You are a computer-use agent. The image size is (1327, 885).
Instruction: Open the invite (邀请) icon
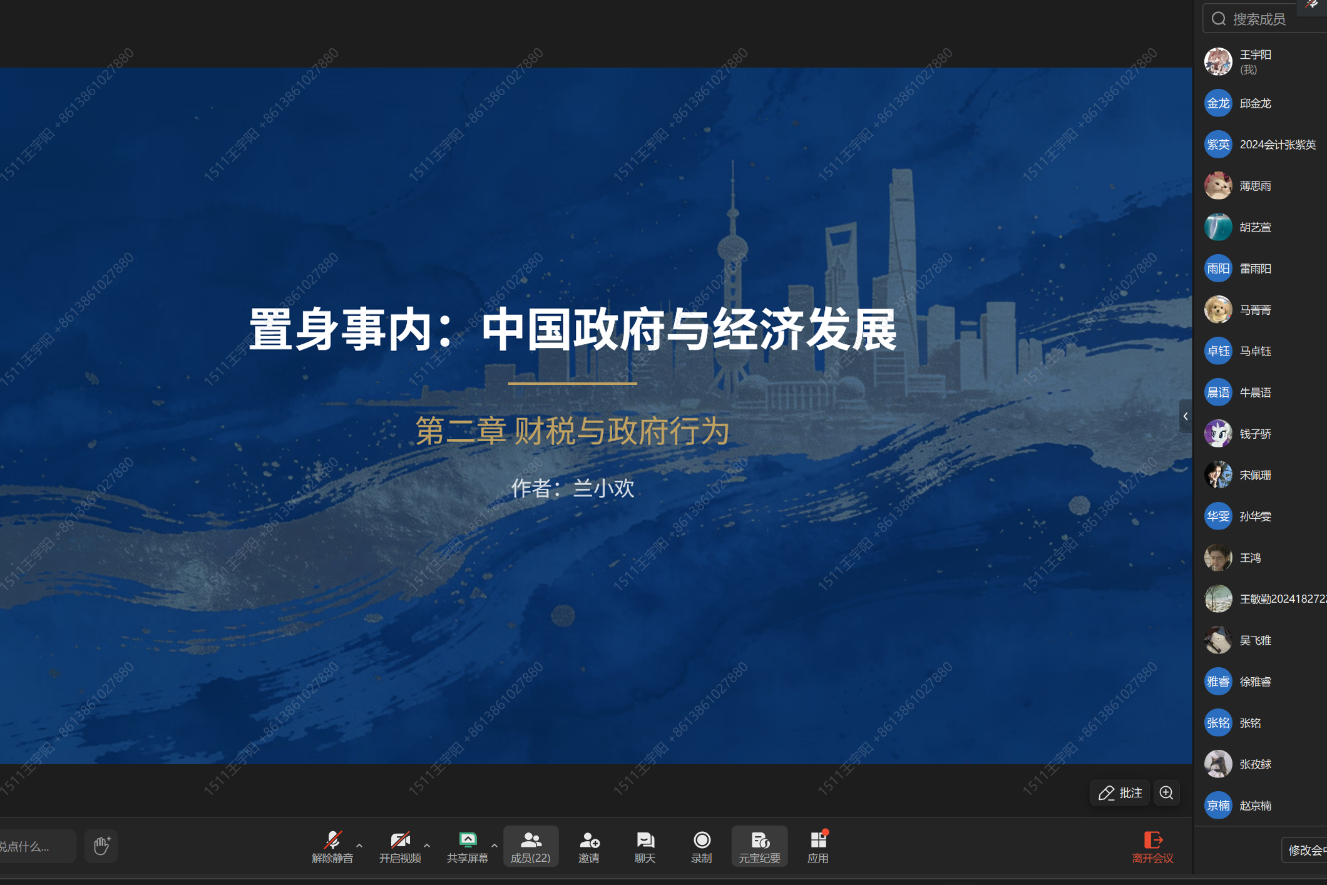(x=588, y=846)
